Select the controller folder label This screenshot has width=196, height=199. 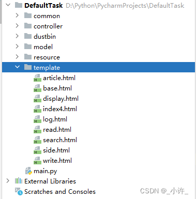pos(48,26)
